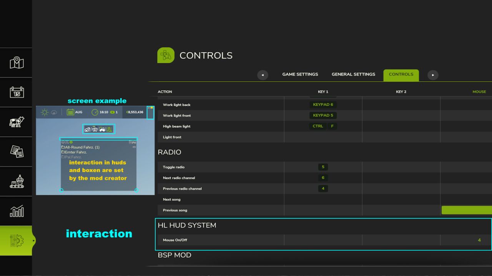Click the green mouse slider for Previous song
The width and height of the screenshot is (492, 276).
tap(467, 210)
